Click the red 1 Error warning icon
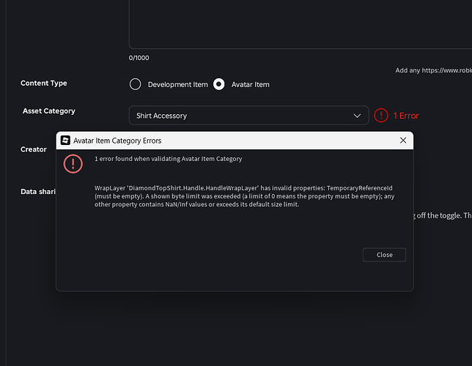Image resolution: width=472 pixels, height=366 pixels. (x=381, y=116)
